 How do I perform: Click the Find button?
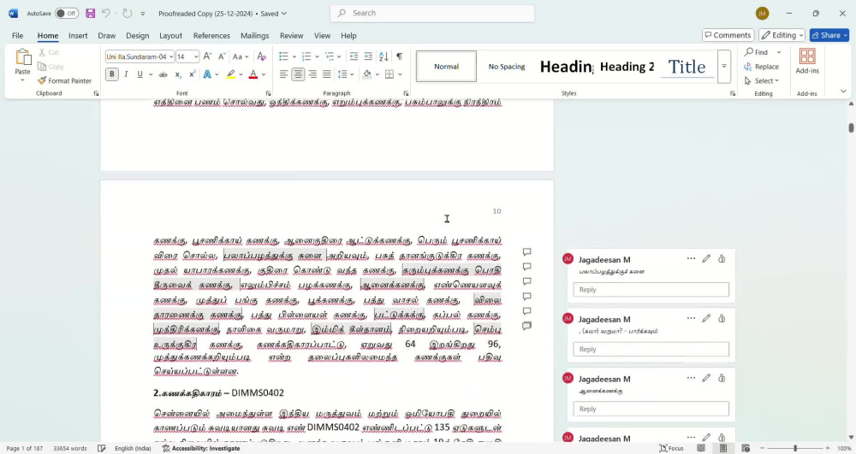click(757, 52)
